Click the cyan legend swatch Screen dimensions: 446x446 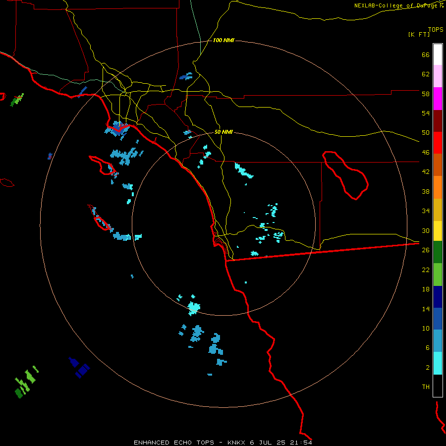click(438, 364)
